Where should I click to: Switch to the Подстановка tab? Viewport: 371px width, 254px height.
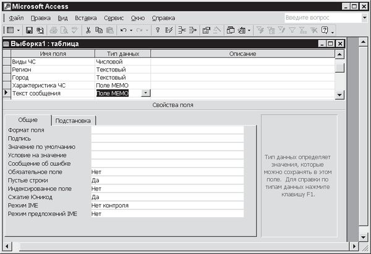[x=72, y=120]
